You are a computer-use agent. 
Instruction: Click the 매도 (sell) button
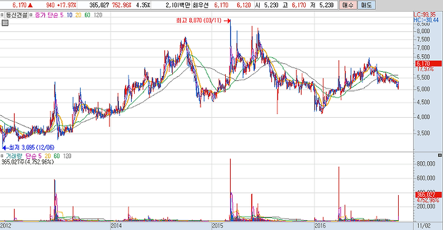[367, 5]
